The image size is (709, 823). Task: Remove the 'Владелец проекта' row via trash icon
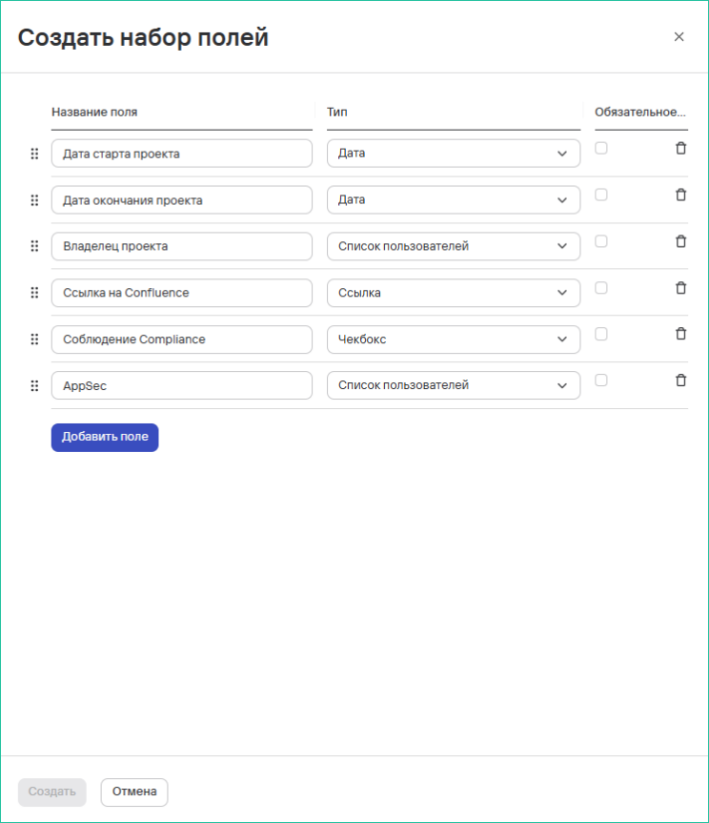click(x=680, y=241)
